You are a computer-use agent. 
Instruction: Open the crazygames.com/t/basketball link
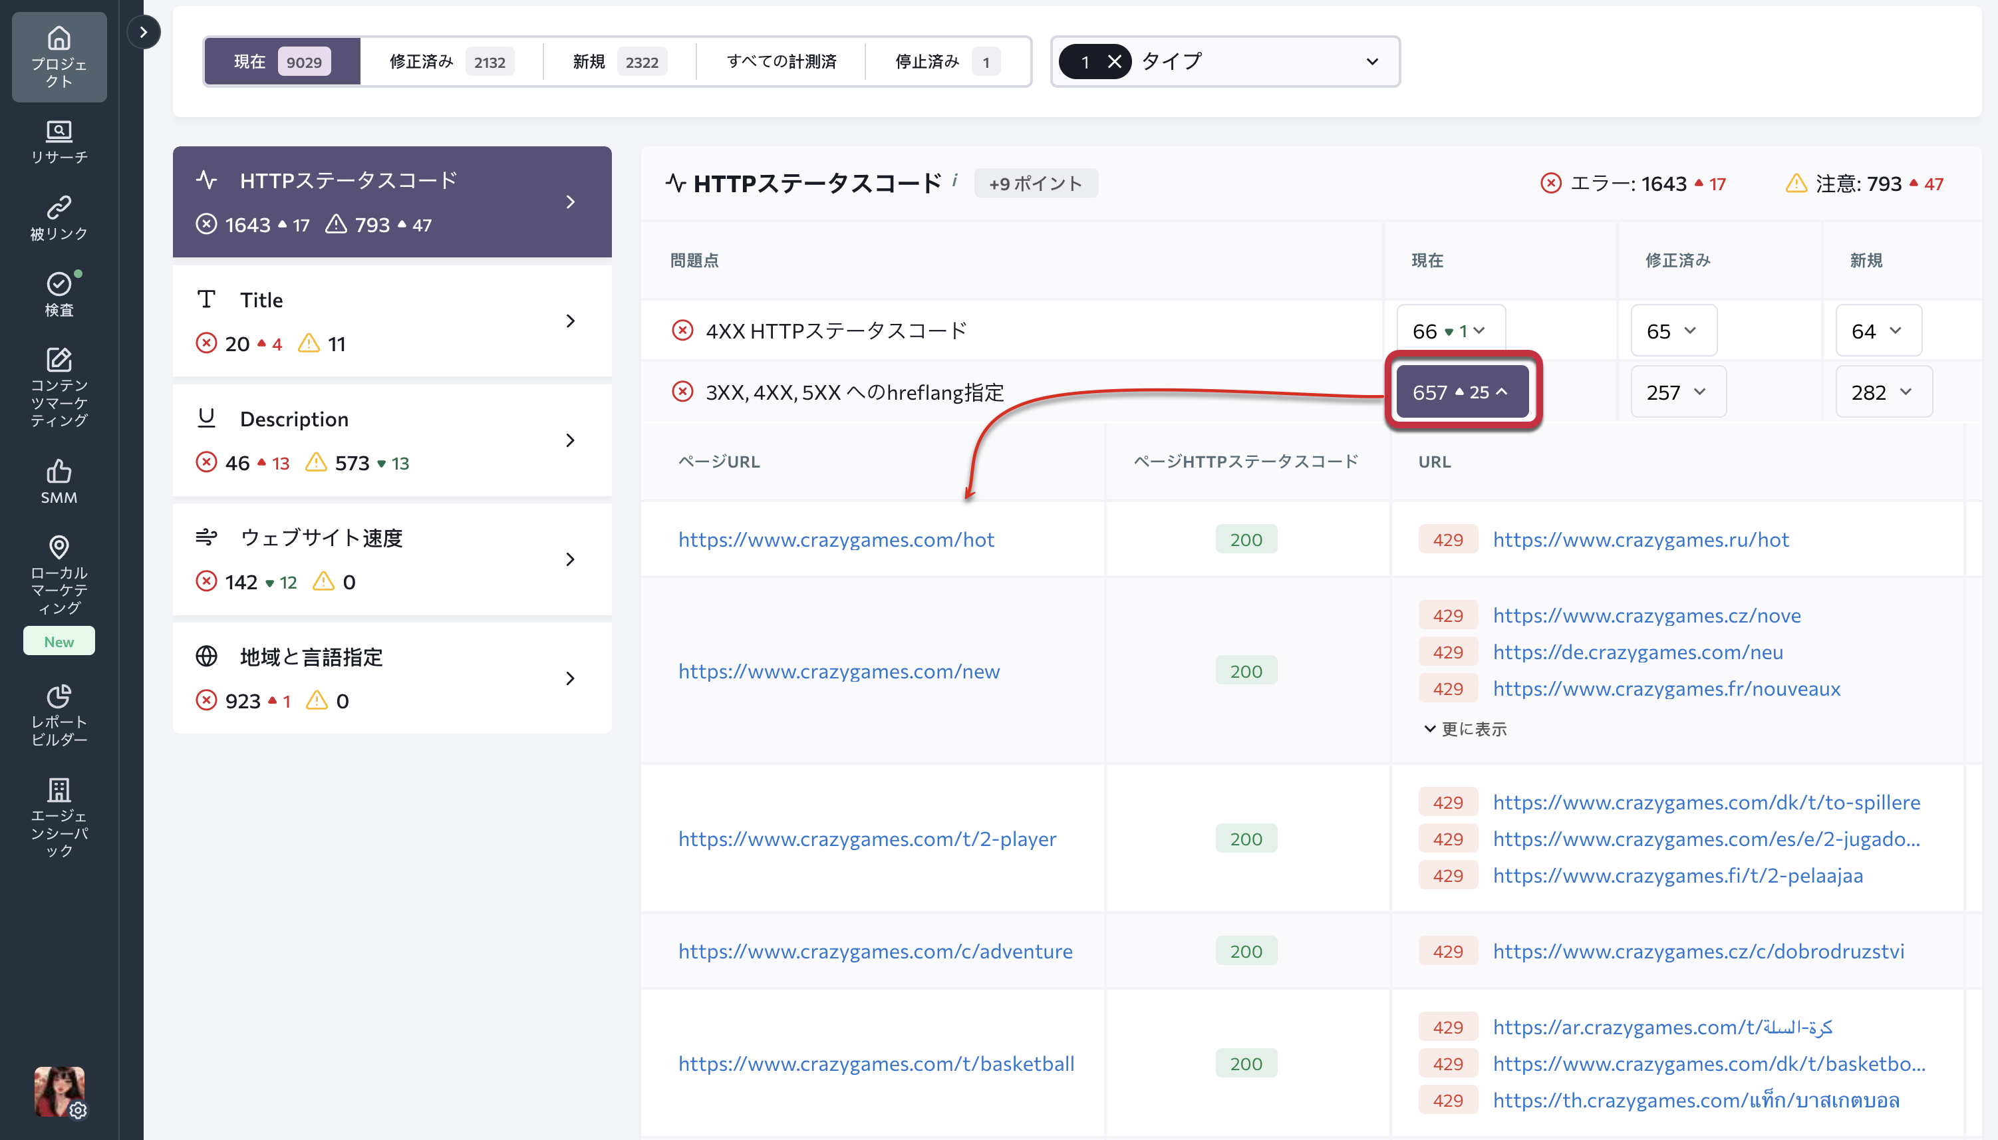[x=876, y=1064]
